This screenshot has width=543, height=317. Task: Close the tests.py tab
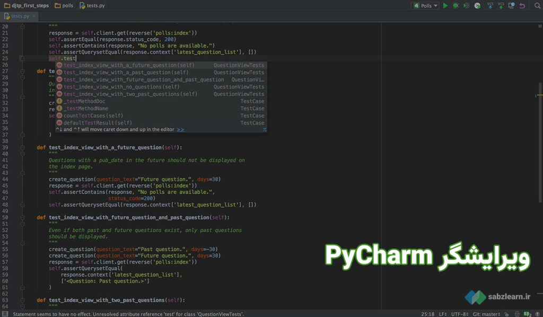[34, 16]
